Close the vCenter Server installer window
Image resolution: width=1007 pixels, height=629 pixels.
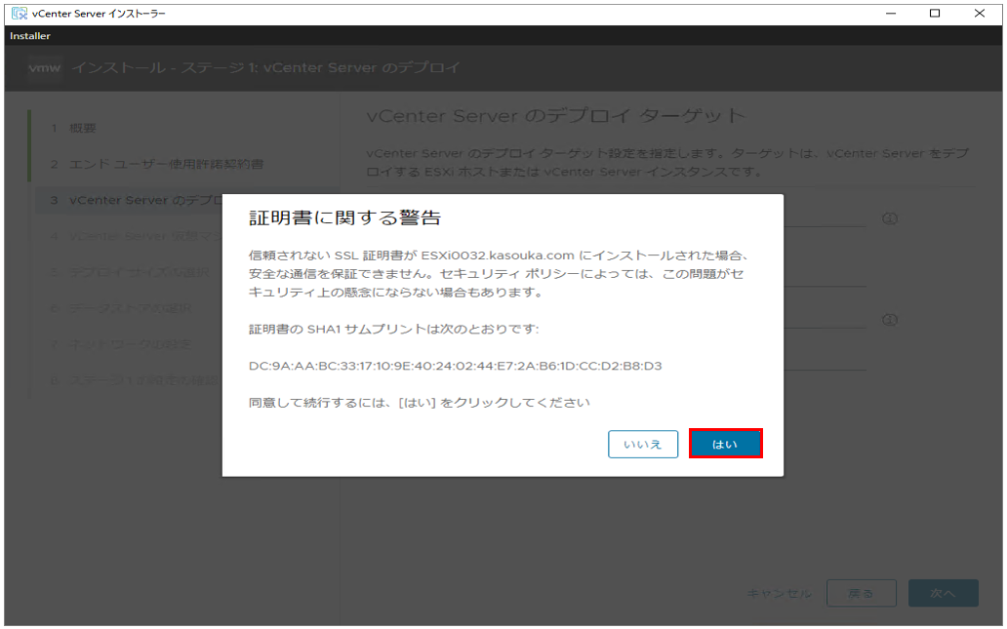pyautogui.click(x=980, y=13)
